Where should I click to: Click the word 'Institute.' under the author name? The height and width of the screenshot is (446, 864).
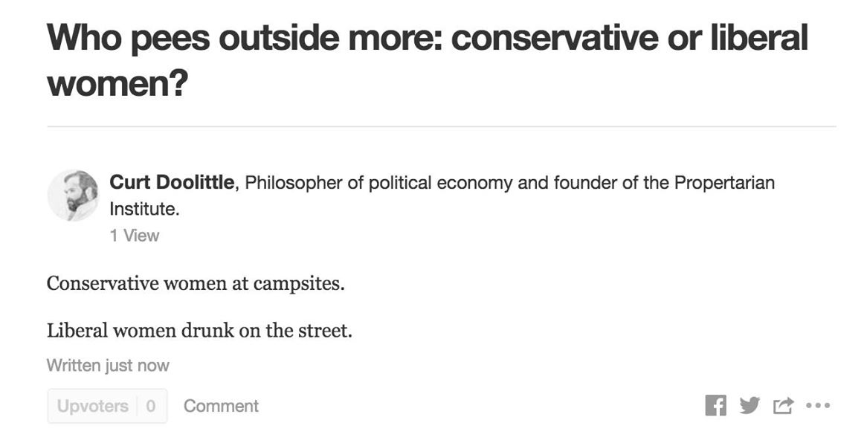[144, 209]
